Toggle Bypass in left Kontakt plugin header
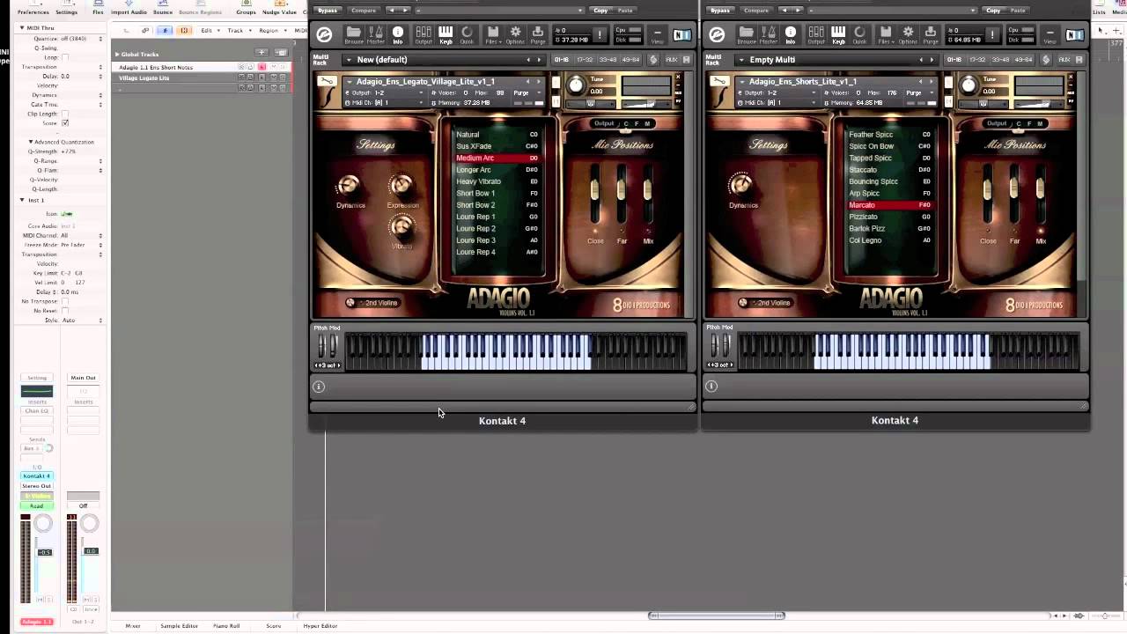This screenshot has height=634, width=1127. coord(328,11)
